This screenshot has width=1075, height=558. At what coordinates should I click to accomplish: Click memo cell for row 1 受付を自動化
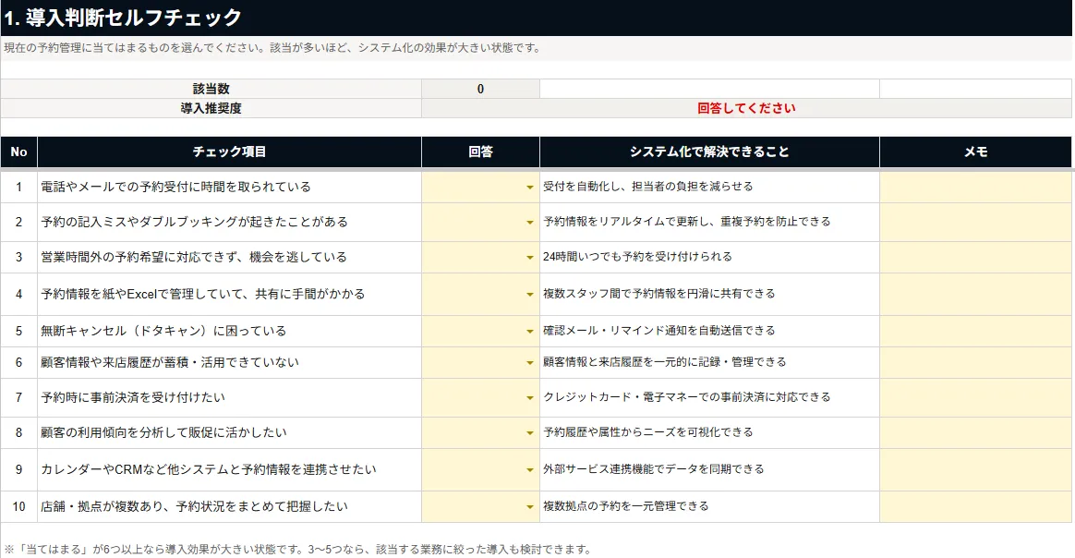(x=975, y=188)
